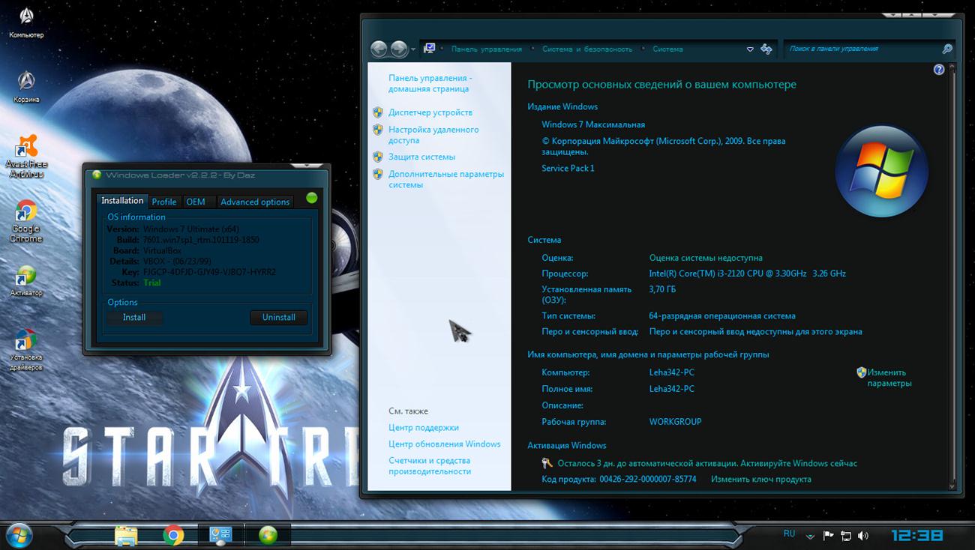Open Счетчики и средства производительности link

click(430, 466)
